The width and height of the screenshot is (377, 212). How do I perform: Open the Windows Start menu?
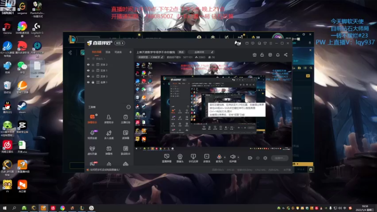coord(5,208)
